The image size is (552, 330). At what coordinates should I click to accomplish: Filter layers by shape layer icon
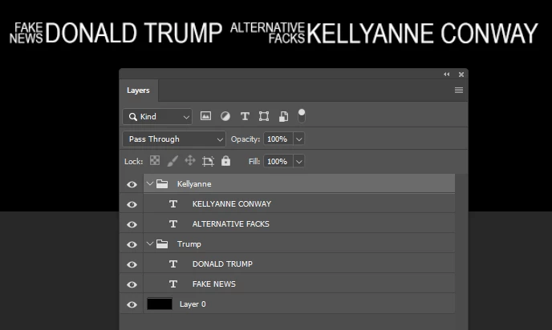coord(264,116)
